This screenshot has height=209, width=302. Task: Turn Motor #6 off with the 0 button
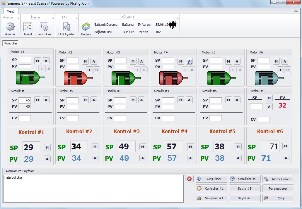pos(287,70)
